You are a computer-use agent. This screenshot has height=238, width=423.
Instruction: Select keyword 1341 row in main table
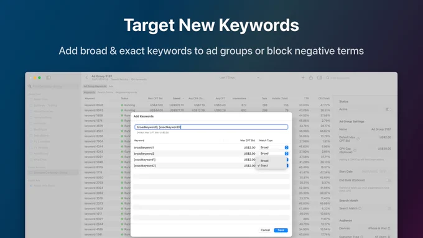(x=207, y=234)
